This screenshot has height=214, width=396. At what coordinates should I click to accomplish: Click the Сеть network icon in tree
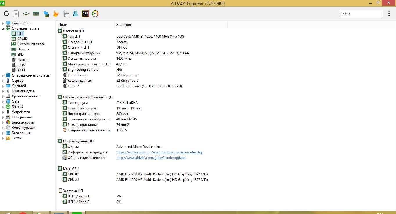(8, 101)
